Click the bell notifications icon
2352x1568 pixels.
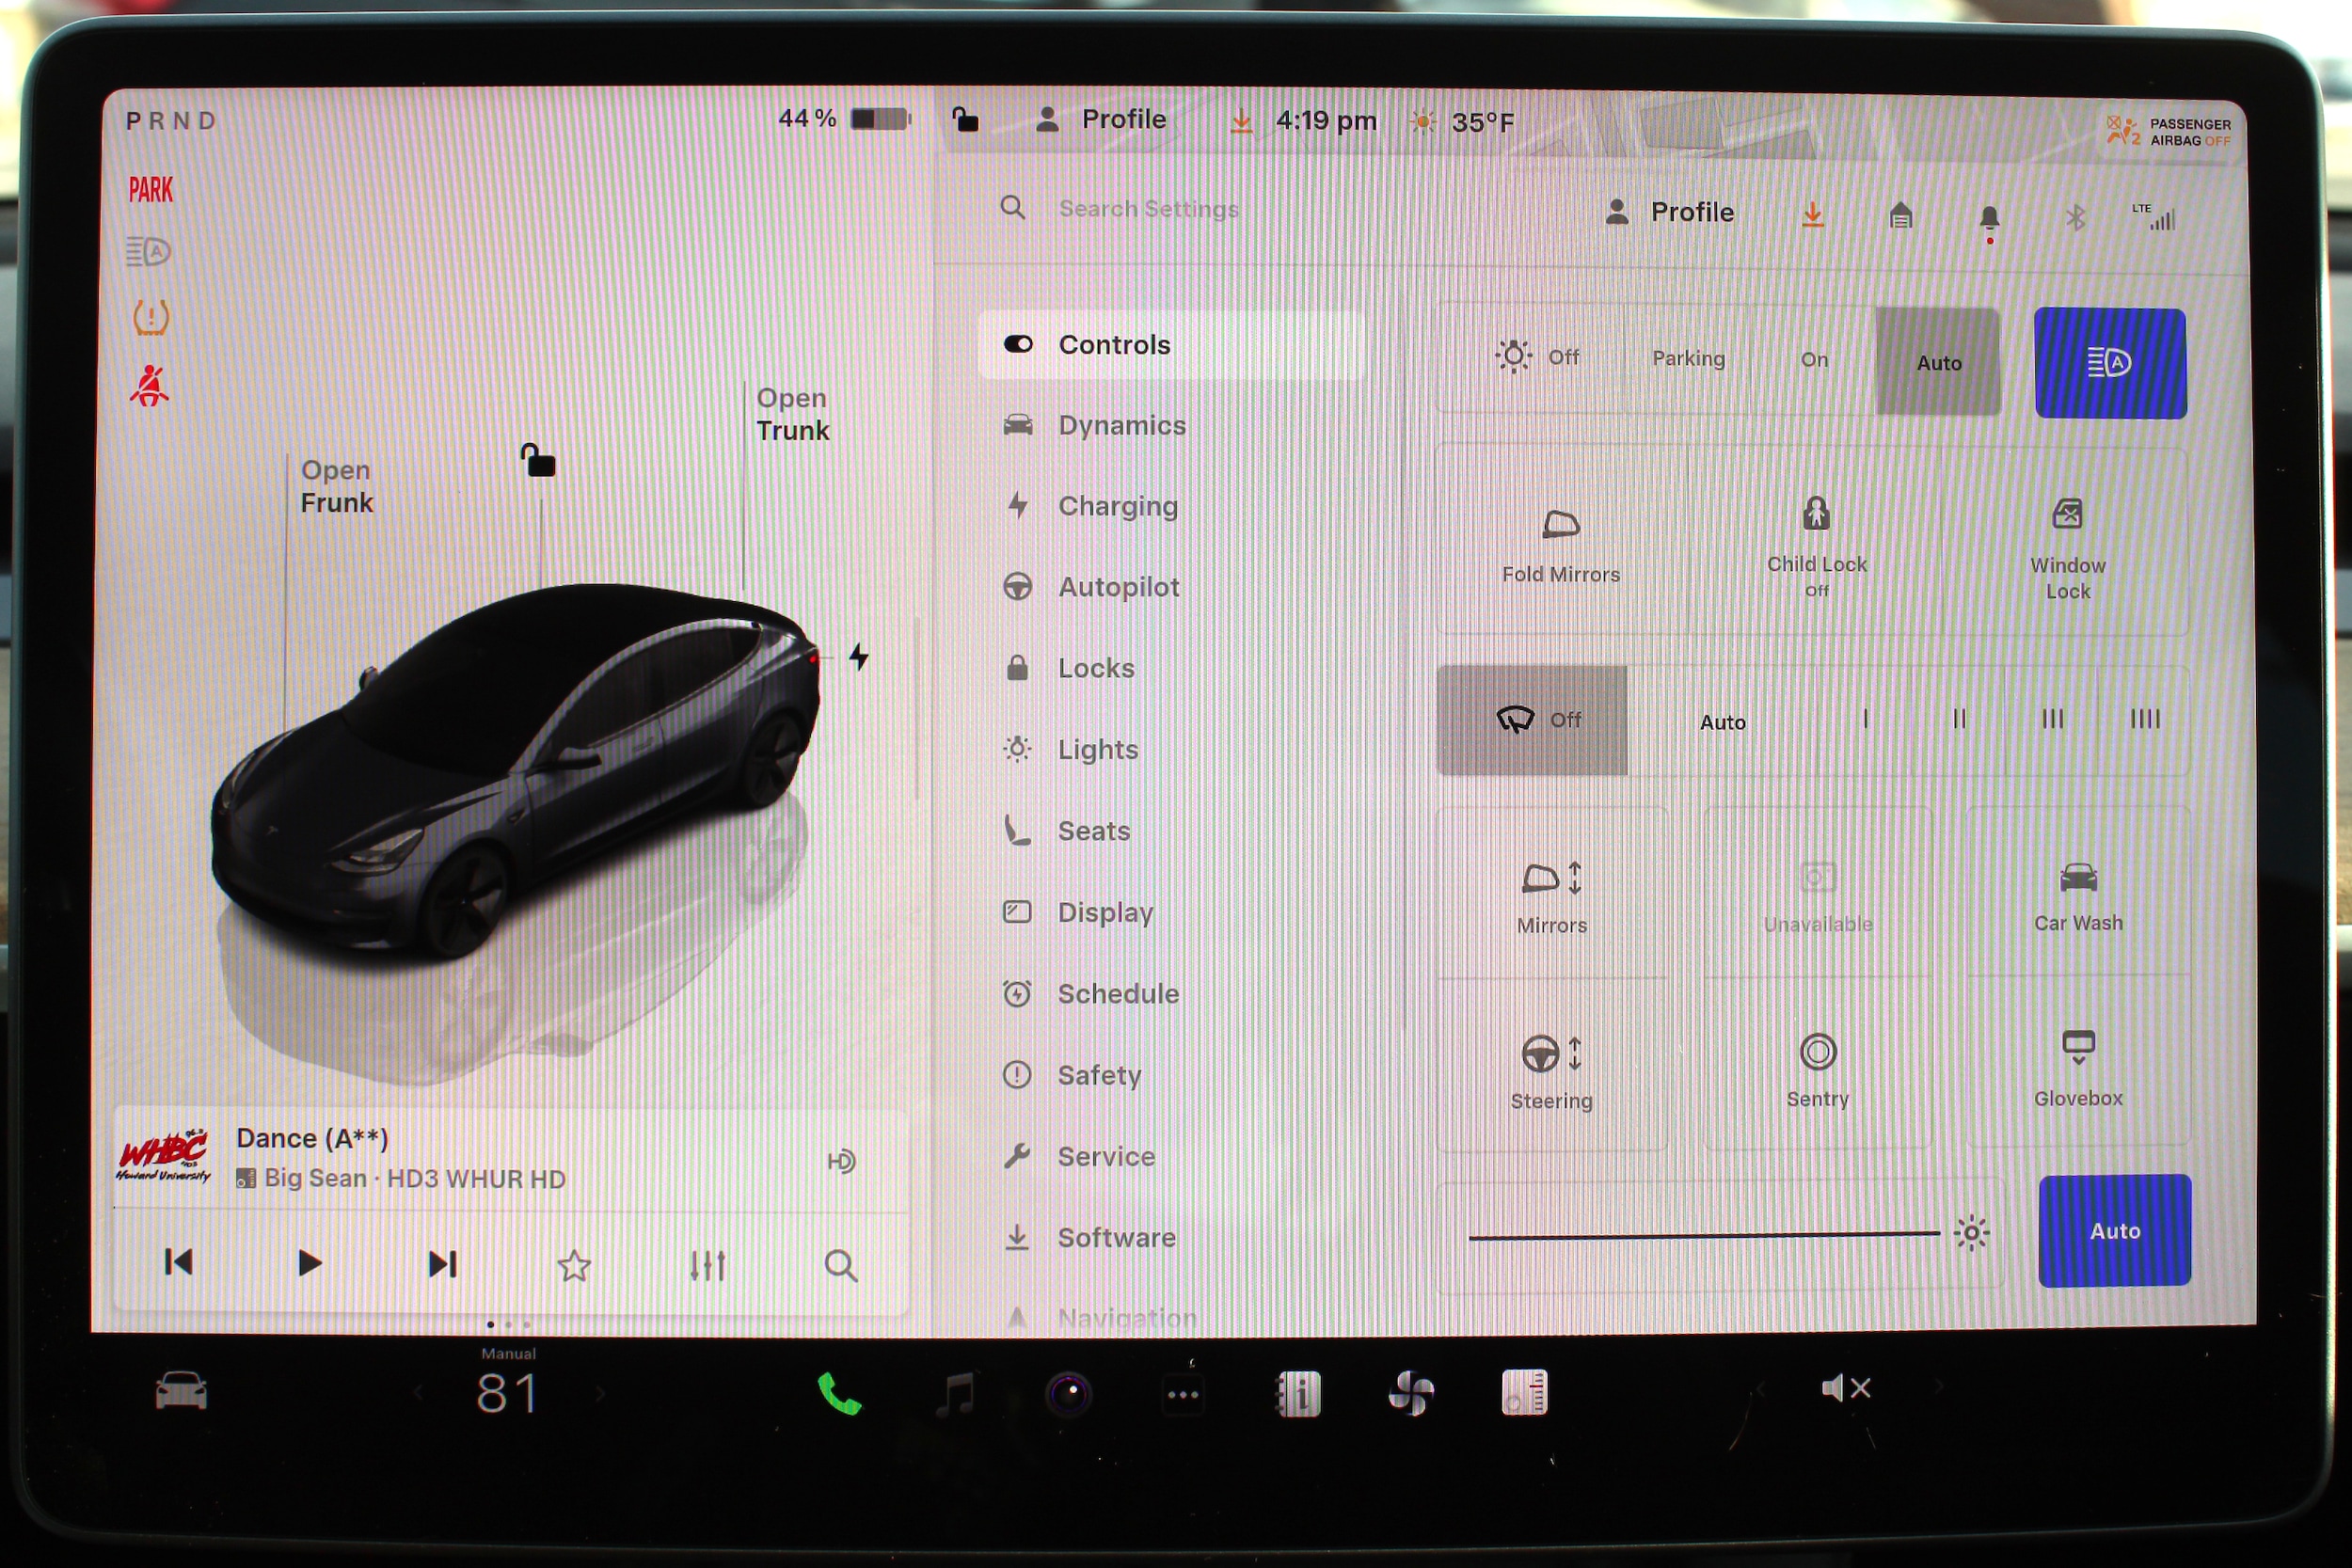[1989, 218]
